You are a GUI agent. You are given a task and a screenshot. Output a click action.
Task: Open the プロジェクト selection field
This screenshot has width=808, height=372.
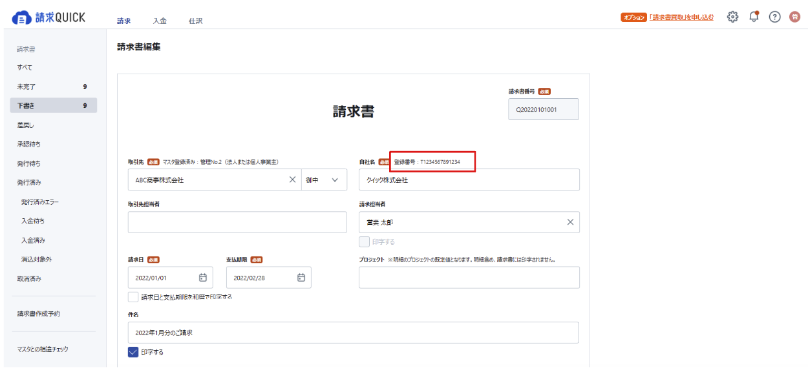[469, 278]
